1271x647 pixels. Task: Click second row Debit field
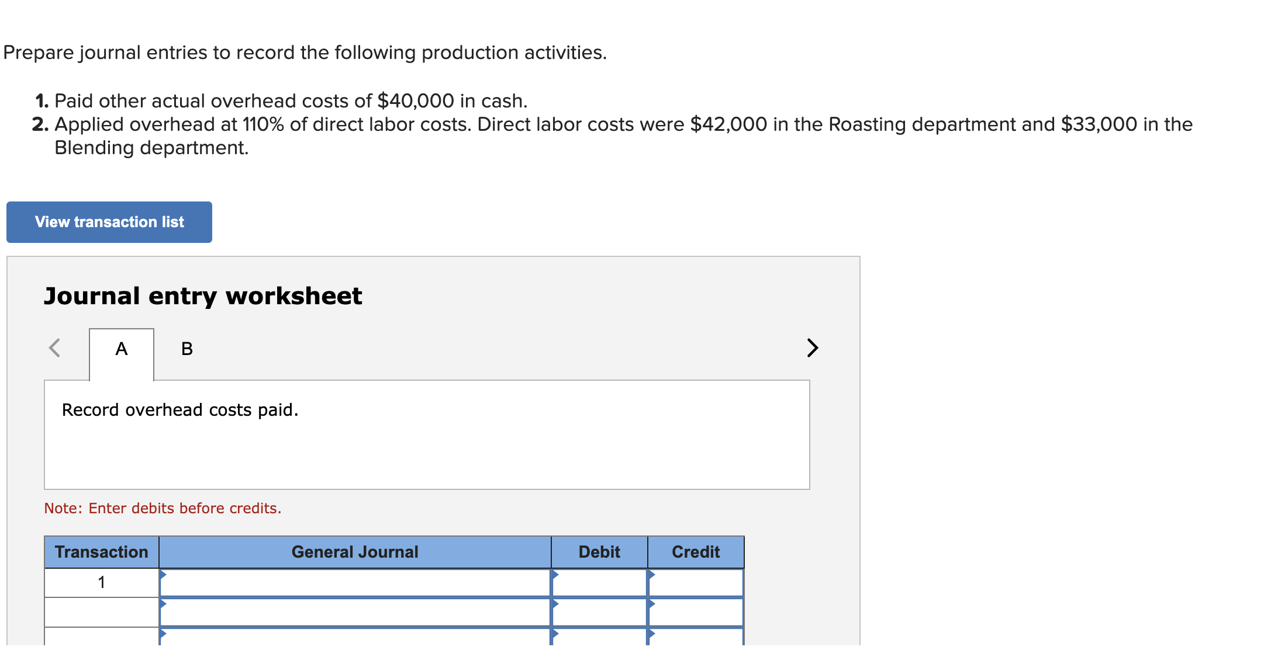click(599, 613)
